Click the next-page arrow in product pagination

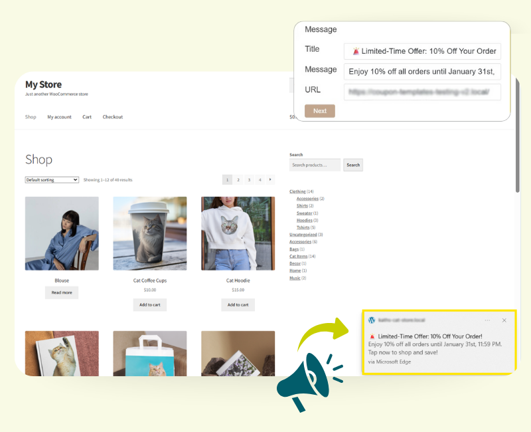coord(270,179)
